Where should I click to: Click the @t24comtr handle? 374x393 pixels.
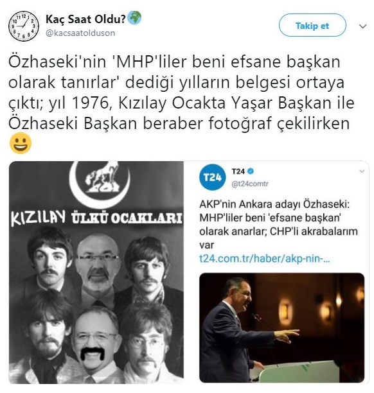(250, 184)
